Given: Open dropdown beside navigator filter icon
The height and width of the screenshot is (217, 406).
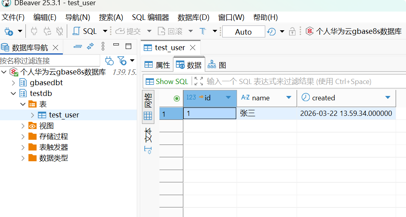Looking at the screenshot, I should 132,61.
